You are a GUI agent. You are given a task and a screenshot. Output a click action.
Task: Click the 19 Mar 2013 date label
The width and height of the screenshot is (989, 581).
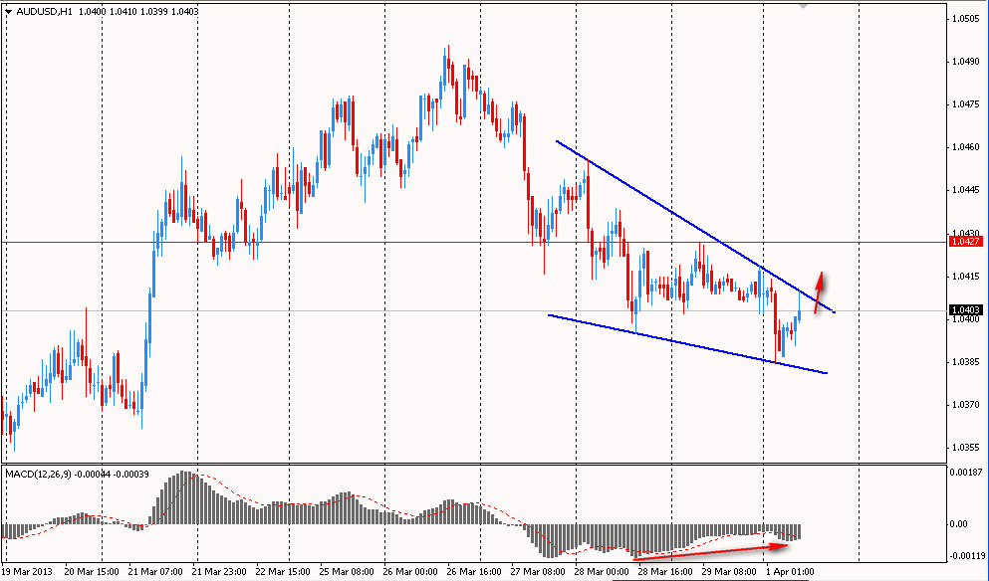tap(27, 571)
